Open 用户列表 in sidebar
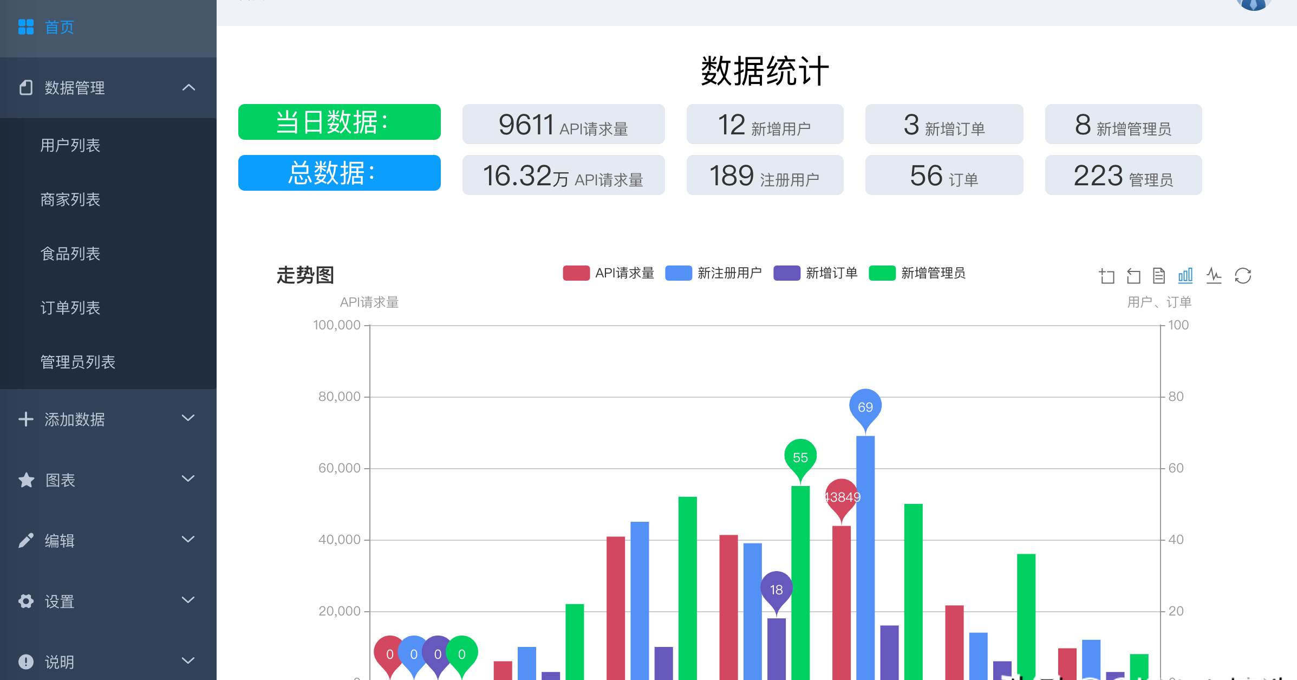 coord(70,145)
